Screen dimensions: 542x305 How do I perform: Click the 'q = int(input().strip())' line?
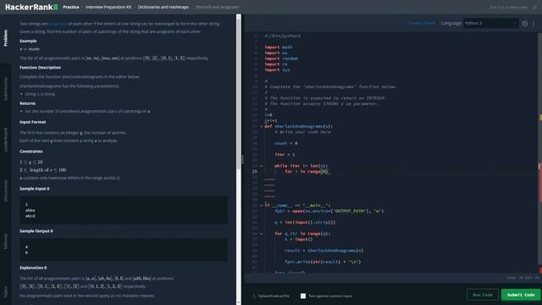[x=305, y=222]
